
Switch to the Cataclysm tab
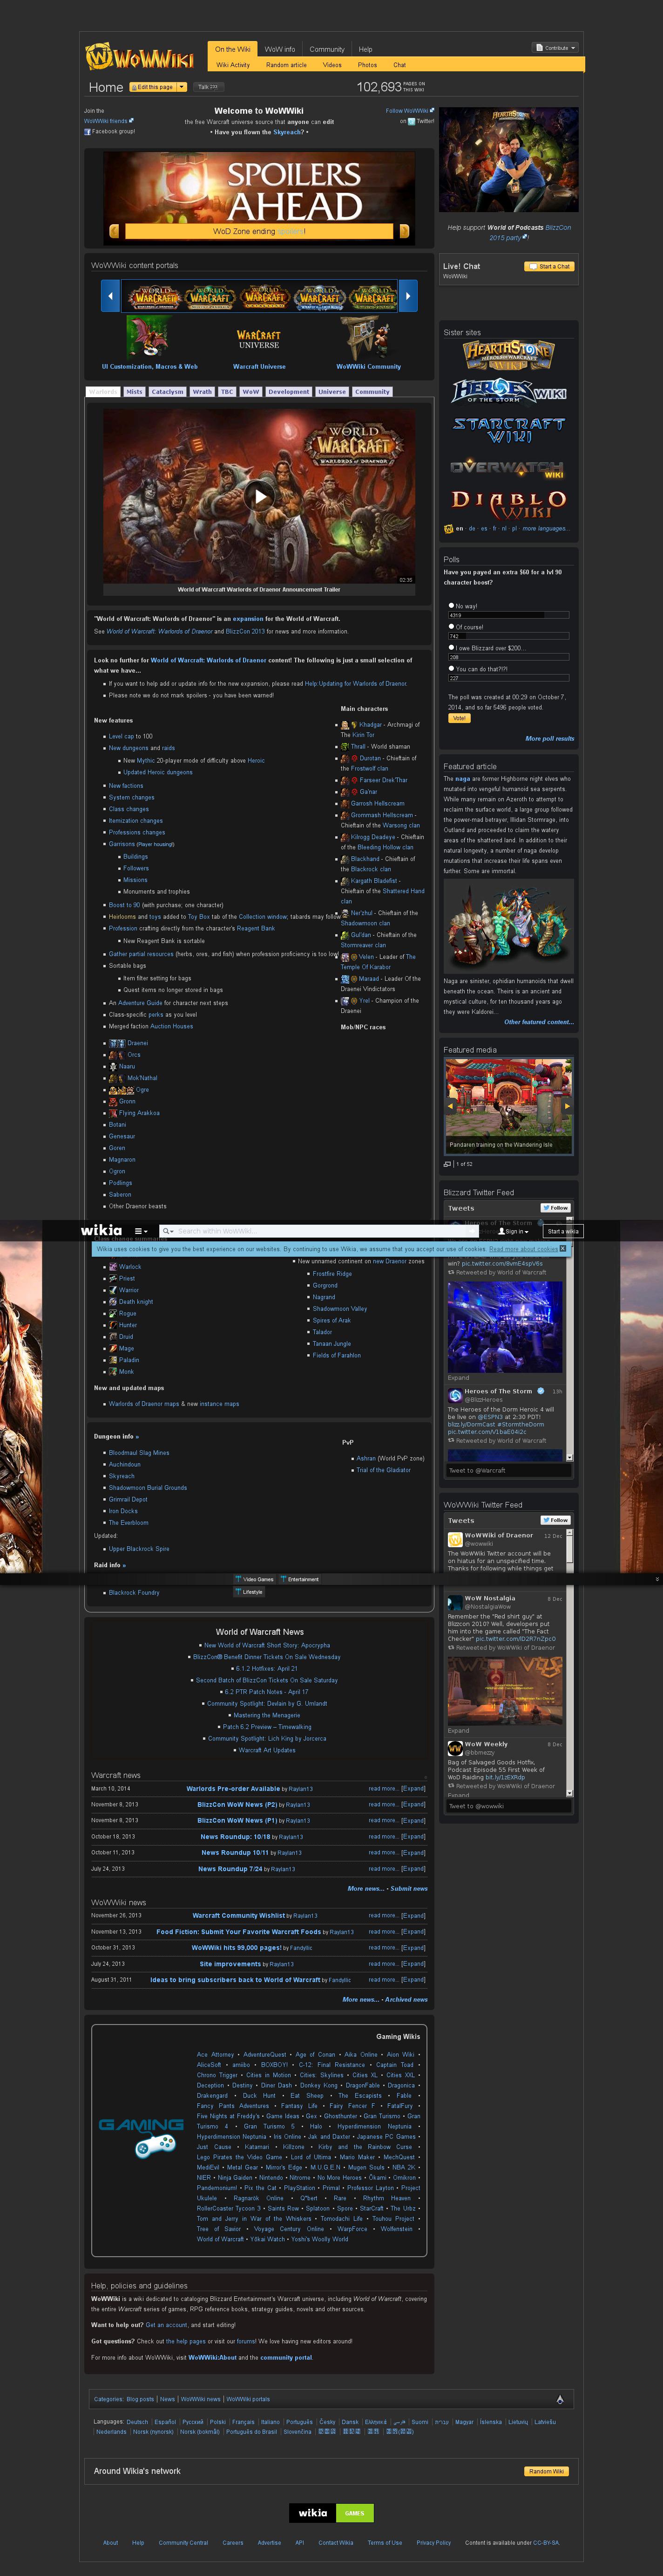click(x=167, y=392)
